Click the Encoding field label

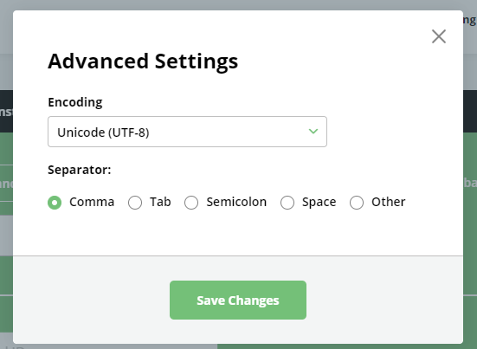pyautogui.click(x=75, y=102)
